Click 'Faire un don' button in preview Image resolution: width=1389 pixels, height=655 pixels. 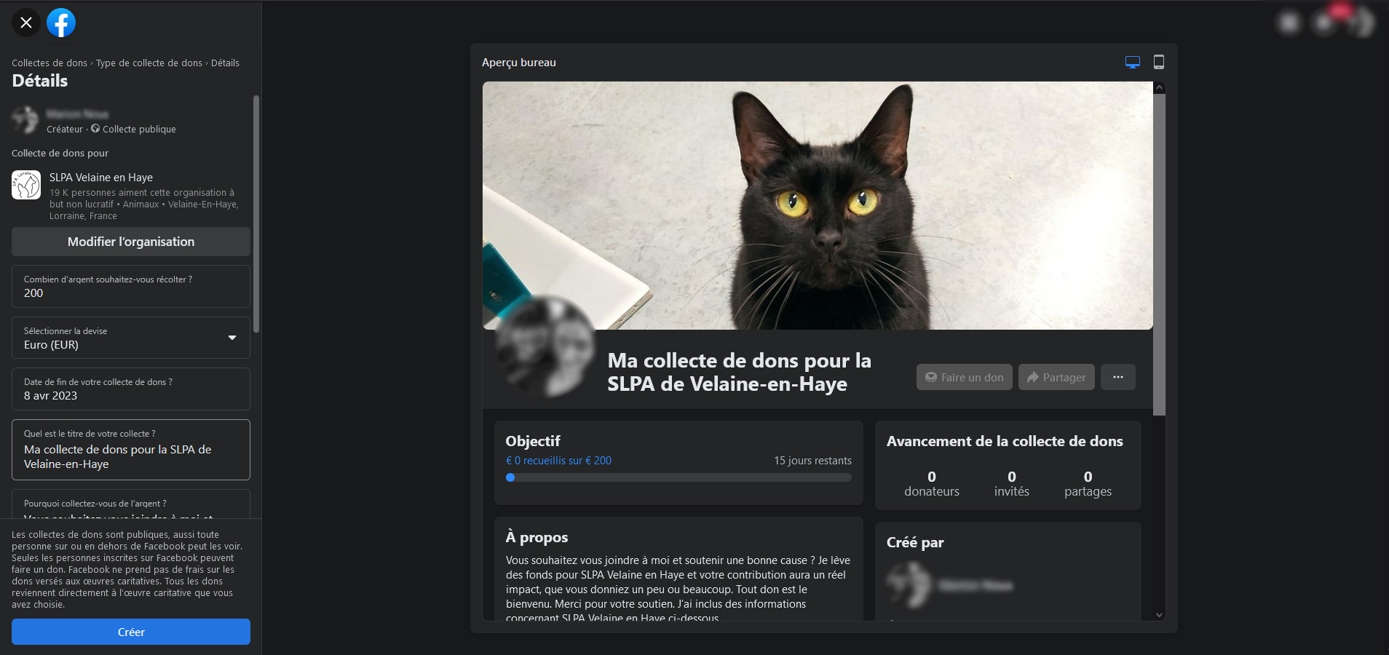pyautogui.click(x=965, y=377)
